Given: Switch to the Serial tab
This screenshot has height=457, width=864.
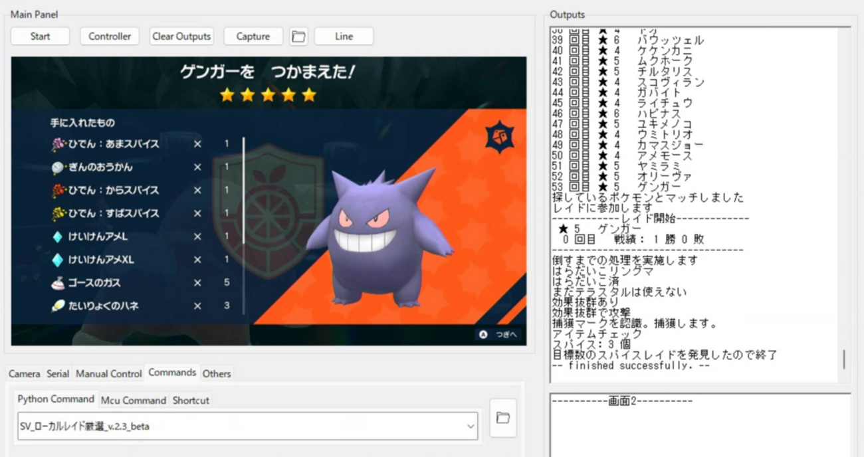Looking at the screenshot, I should pyautogui.click(x=57, y=373).
